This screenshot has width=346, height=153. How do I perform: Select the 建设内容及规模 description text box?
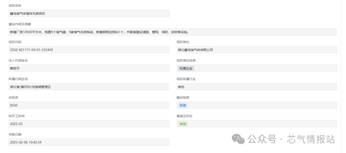coord(173,32)
